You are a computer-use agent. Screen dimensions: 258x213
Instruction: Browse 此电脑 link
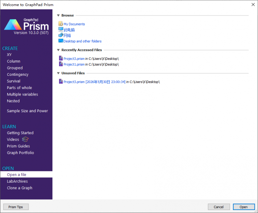coord(69,30)
